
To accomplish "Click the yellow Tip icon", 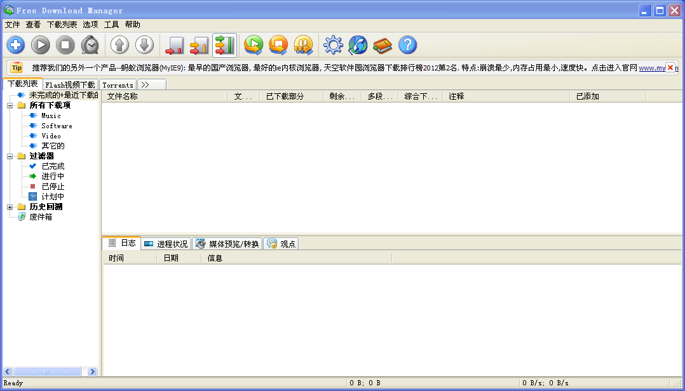I will [17, 68].
